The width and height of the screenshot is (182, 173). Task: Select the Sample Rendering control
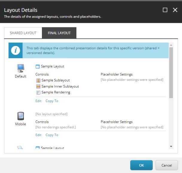pyautogui.click(x=56, y=92)
